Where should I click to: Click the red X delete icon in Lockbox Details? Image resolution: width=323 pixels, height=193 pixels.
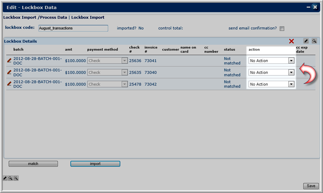point(291,41)
